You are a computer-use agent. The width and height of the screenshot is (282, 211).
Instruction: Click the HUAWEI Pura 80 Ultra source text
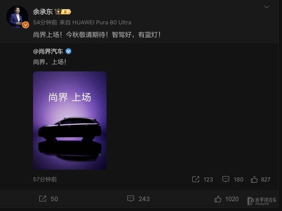coord(102,23)
